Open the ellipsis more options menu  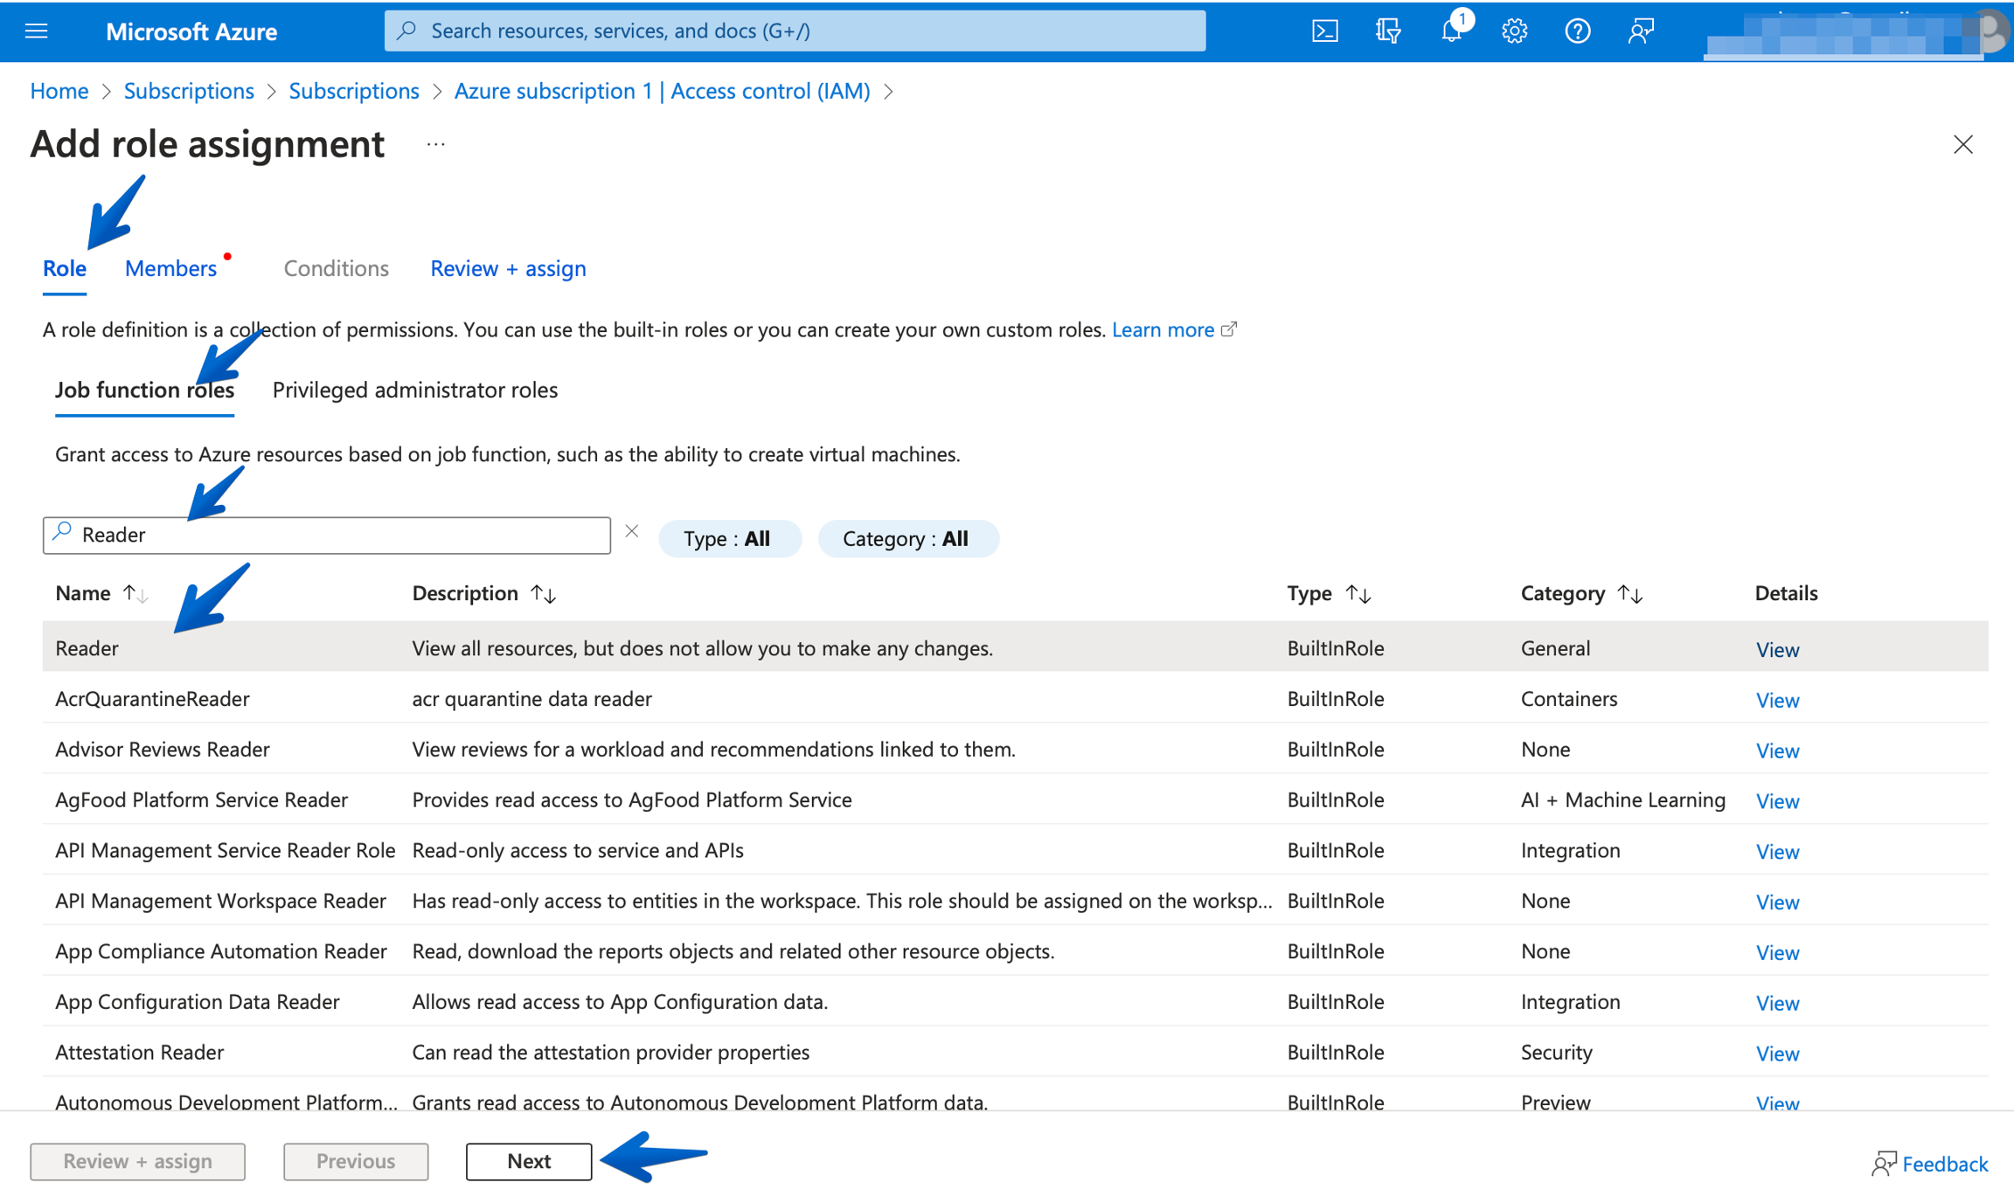coord(435,145)
